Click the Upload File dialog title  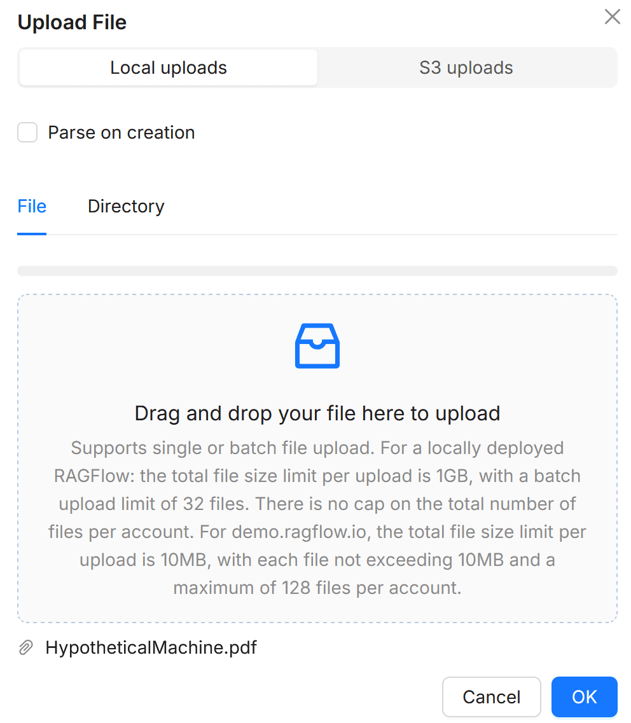coord(72,22)
